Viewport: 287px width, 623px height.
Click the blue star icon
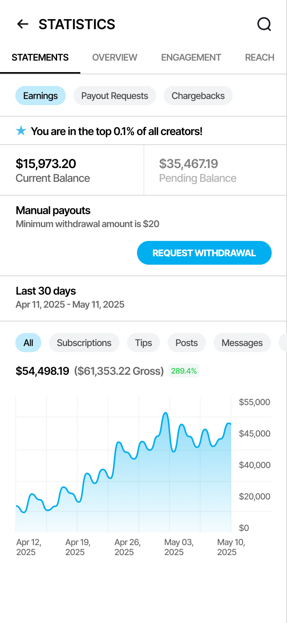[21, 131]
